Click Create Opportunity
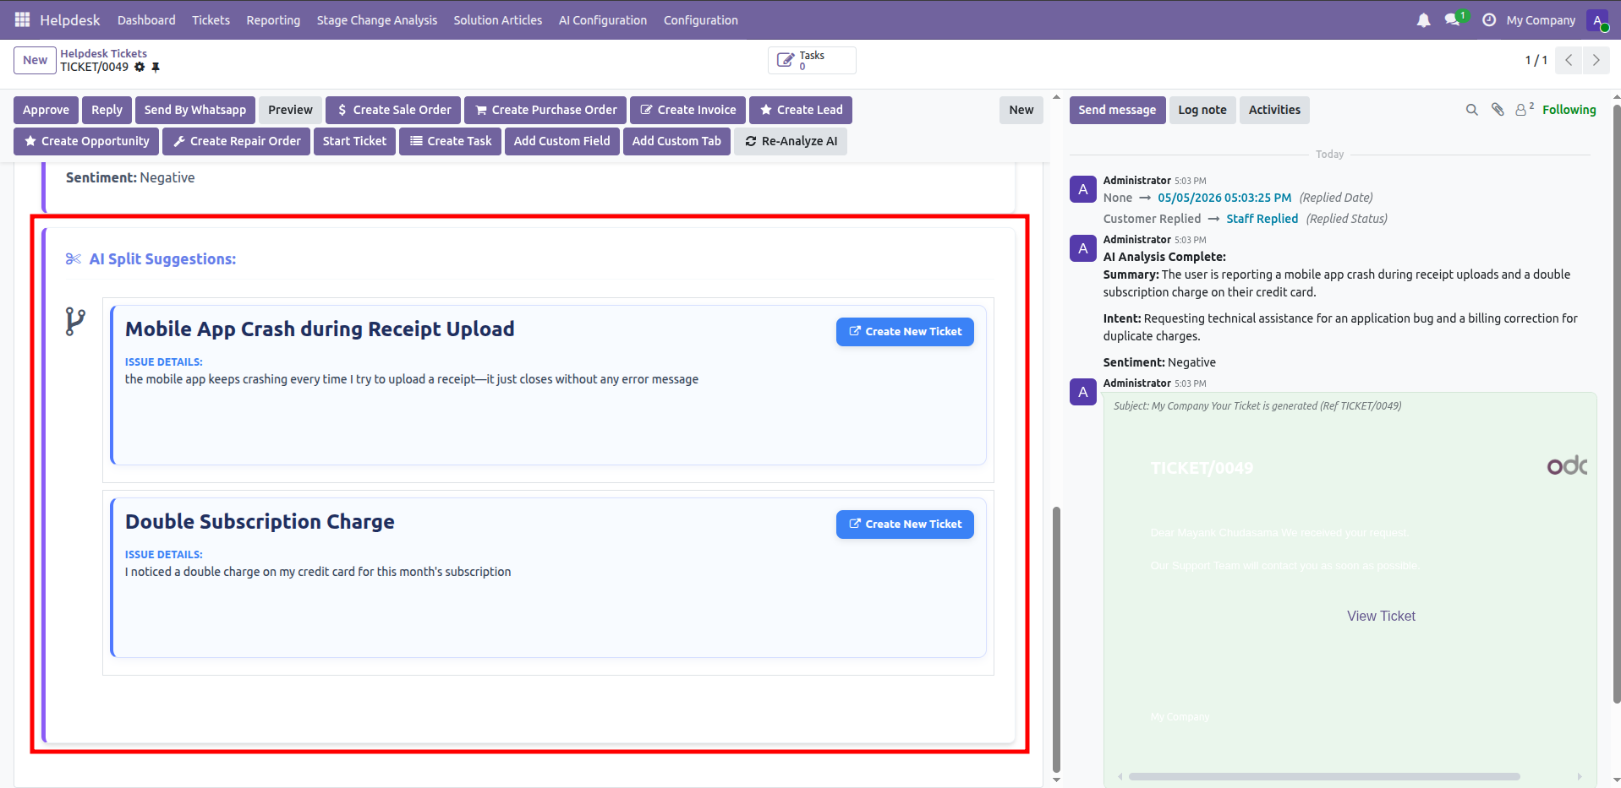The image size is (1621, 788). (x=86, y=141)
